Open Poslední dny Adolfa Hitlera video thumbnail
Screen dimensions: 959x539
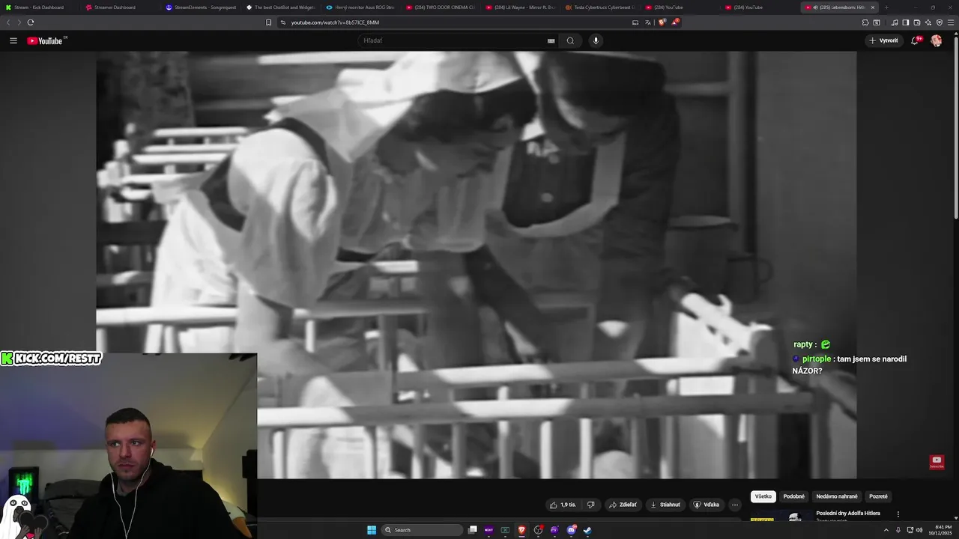coord(781,516)
